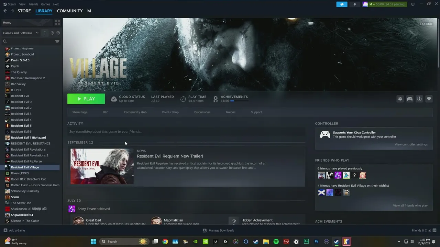Open the DLC link
Image resolution: width=440 pixels, height=247 pixels.
click(106, 112)
